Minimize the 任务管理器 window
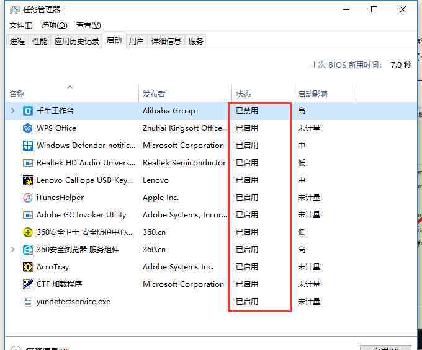Viewport: 422px width, 350px height. [346, 10]
